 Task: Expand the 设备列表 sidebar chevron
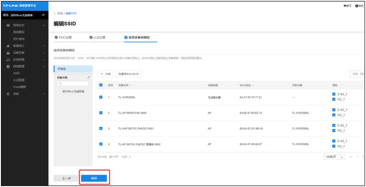[x=44, y=53]
